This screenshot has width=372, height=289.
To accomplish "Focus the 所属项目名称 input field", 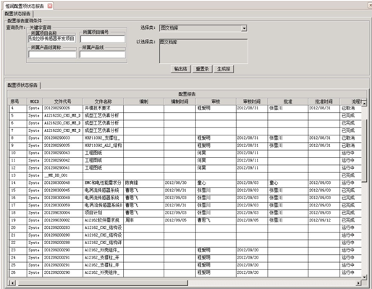I will (52, 38).
